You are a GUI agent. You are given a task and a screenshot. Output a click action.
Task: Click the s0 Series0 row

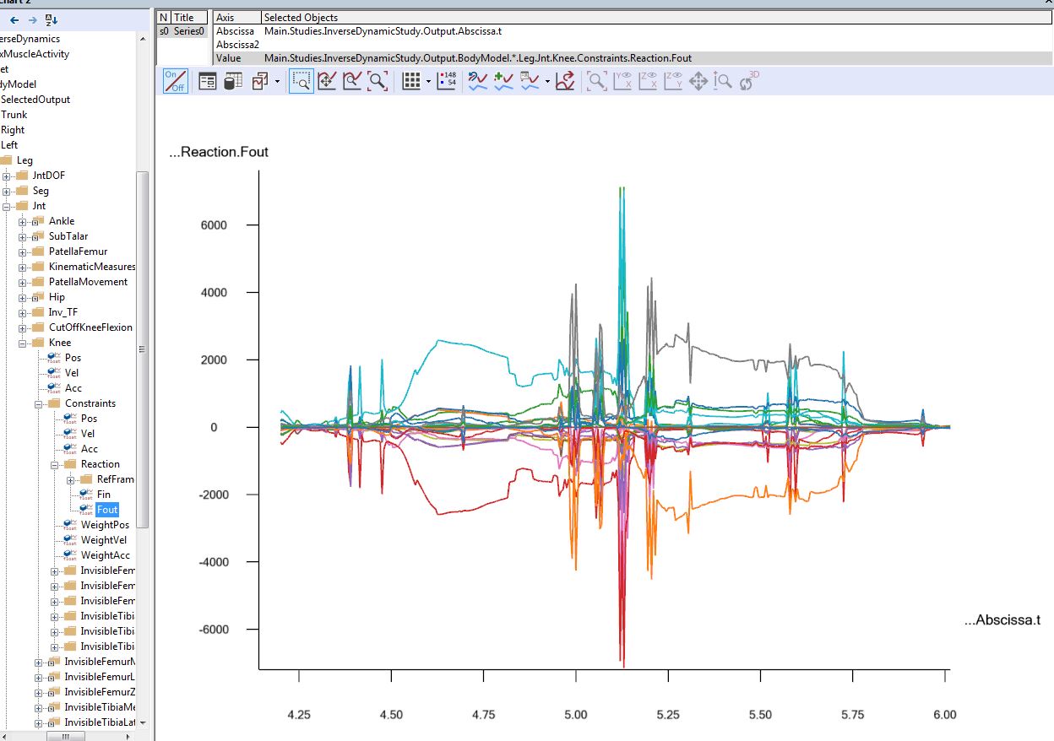(x=182, y=31)
